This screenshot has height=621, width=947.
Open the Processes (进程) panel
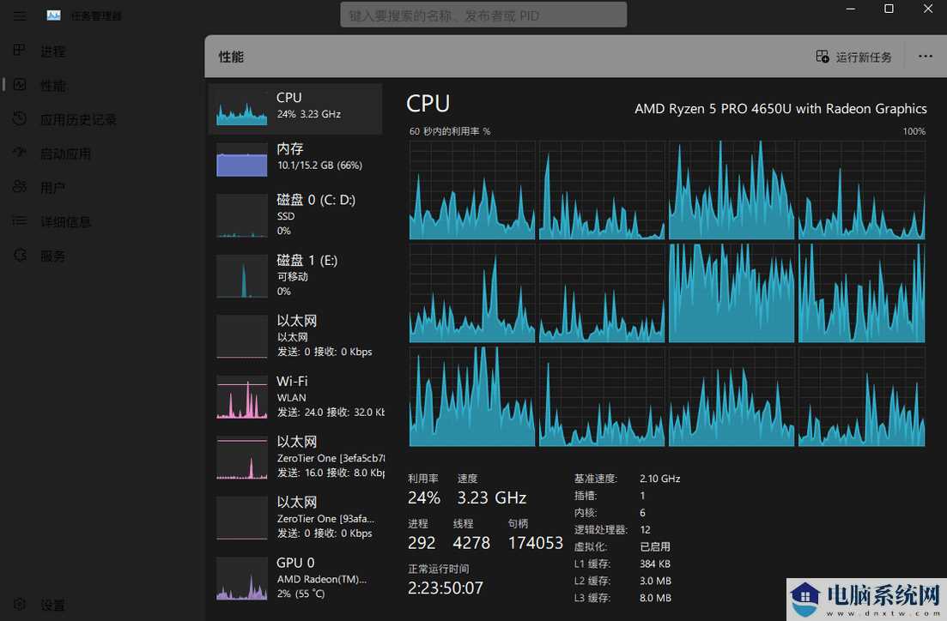coord(52,51)
